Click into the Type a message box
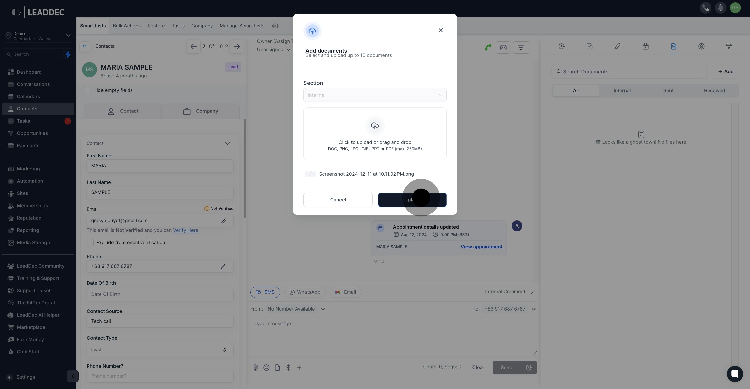750x389 pixels. tap(393, 337)
